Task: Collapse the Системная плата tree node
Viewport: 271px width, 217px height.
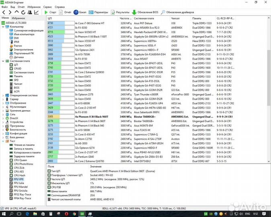Action: click(x=3, y=61)
